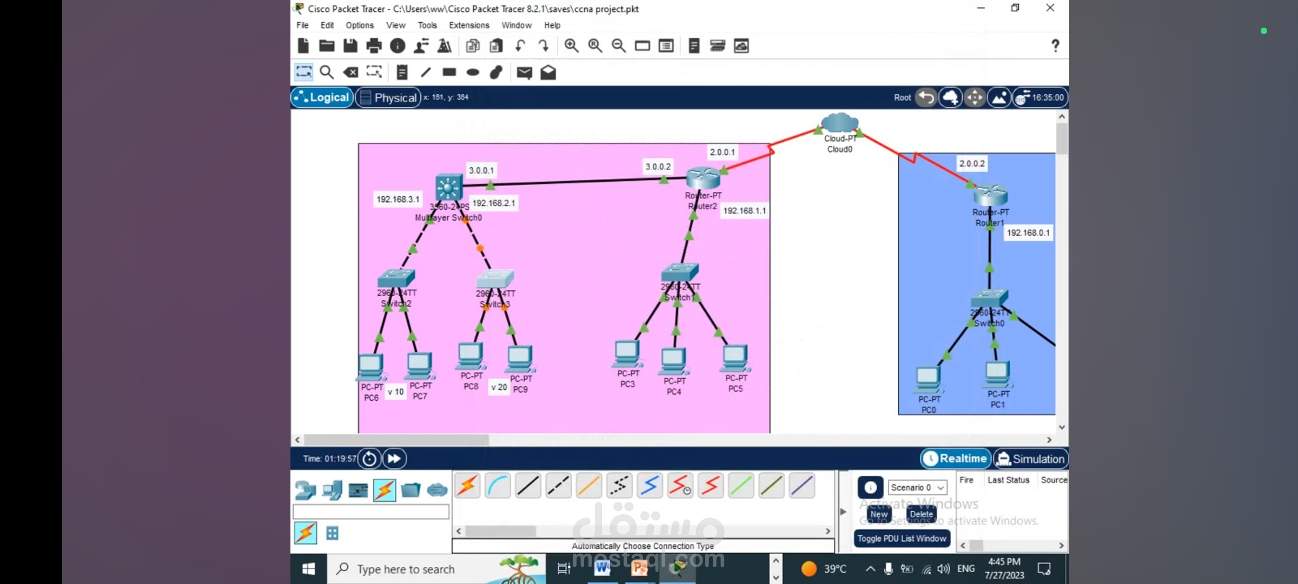Choose the Draw Ellipse tool
This screenshot has width=1298, height=584.
pyautogui.click(x=473, y=72)
